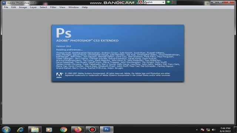Open the Edit menu
The height and width of the screenshot is (133, 237).
[x=14, y=7]
